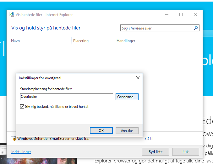Minimize the Vis hentede filer window
The height and width of the screenshot is (164, 213).
pos(167,14)
